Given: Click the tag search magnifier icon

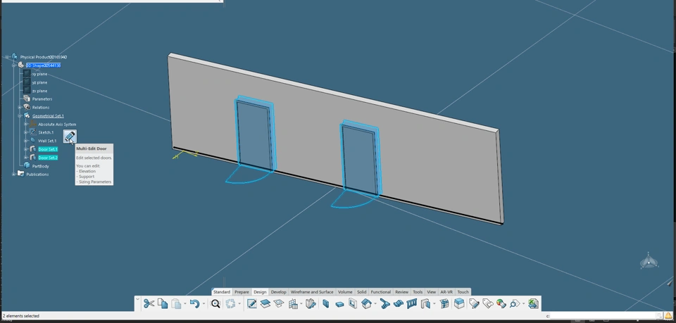Looking at the screenshot, I should (x=514, y=303).
